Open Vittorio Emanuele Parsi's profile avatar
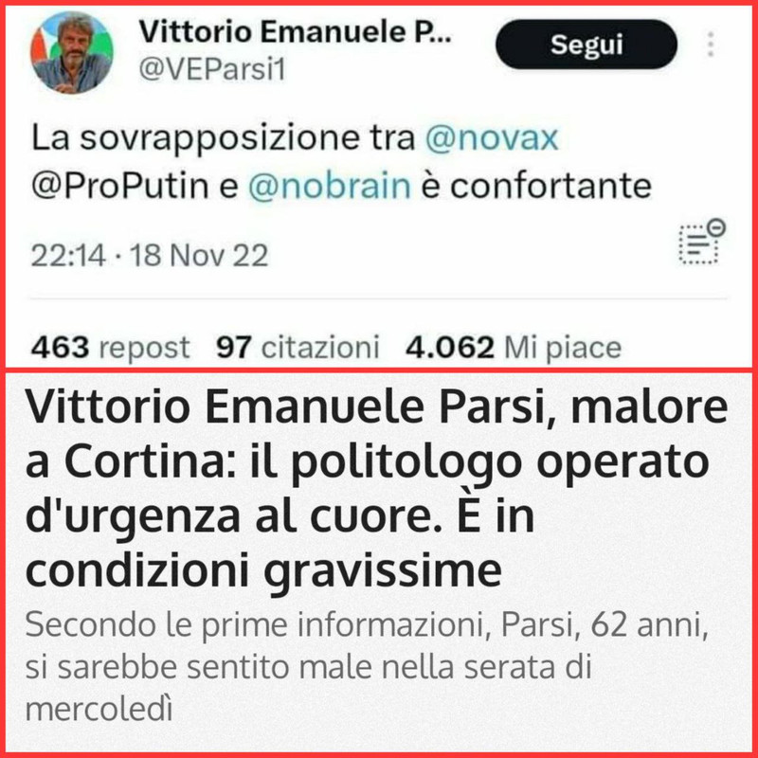This screenshot has width=758, height=758. (x=72, y=52)
